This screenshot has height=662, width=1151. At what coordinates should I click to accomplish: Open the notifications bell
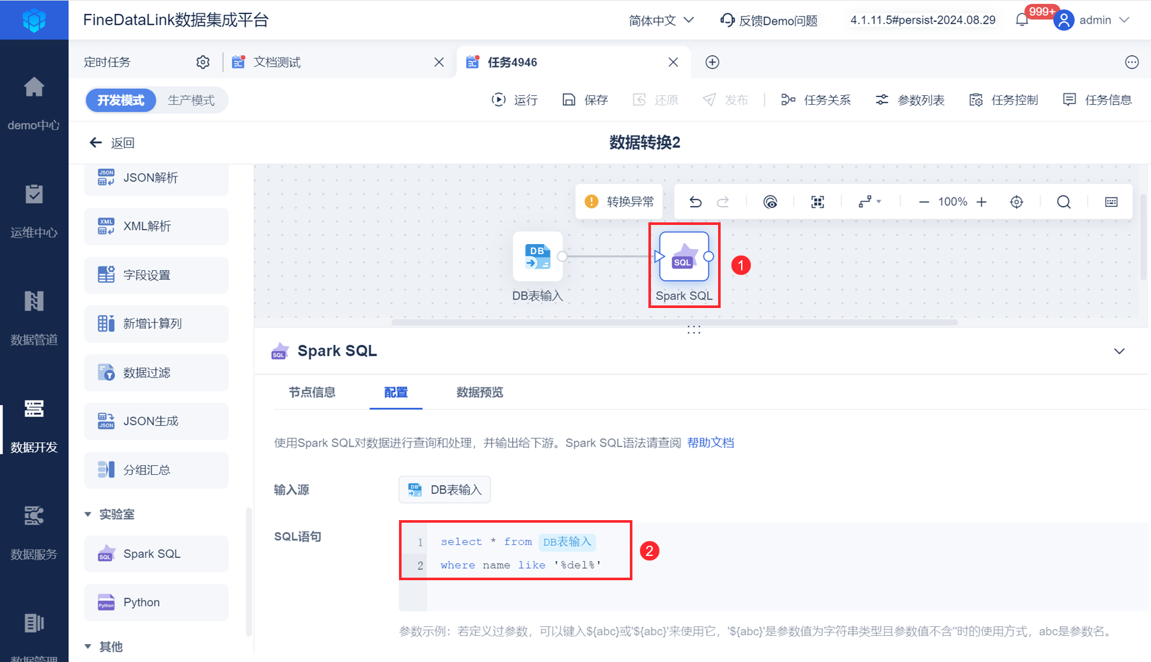coord(1022,20)
